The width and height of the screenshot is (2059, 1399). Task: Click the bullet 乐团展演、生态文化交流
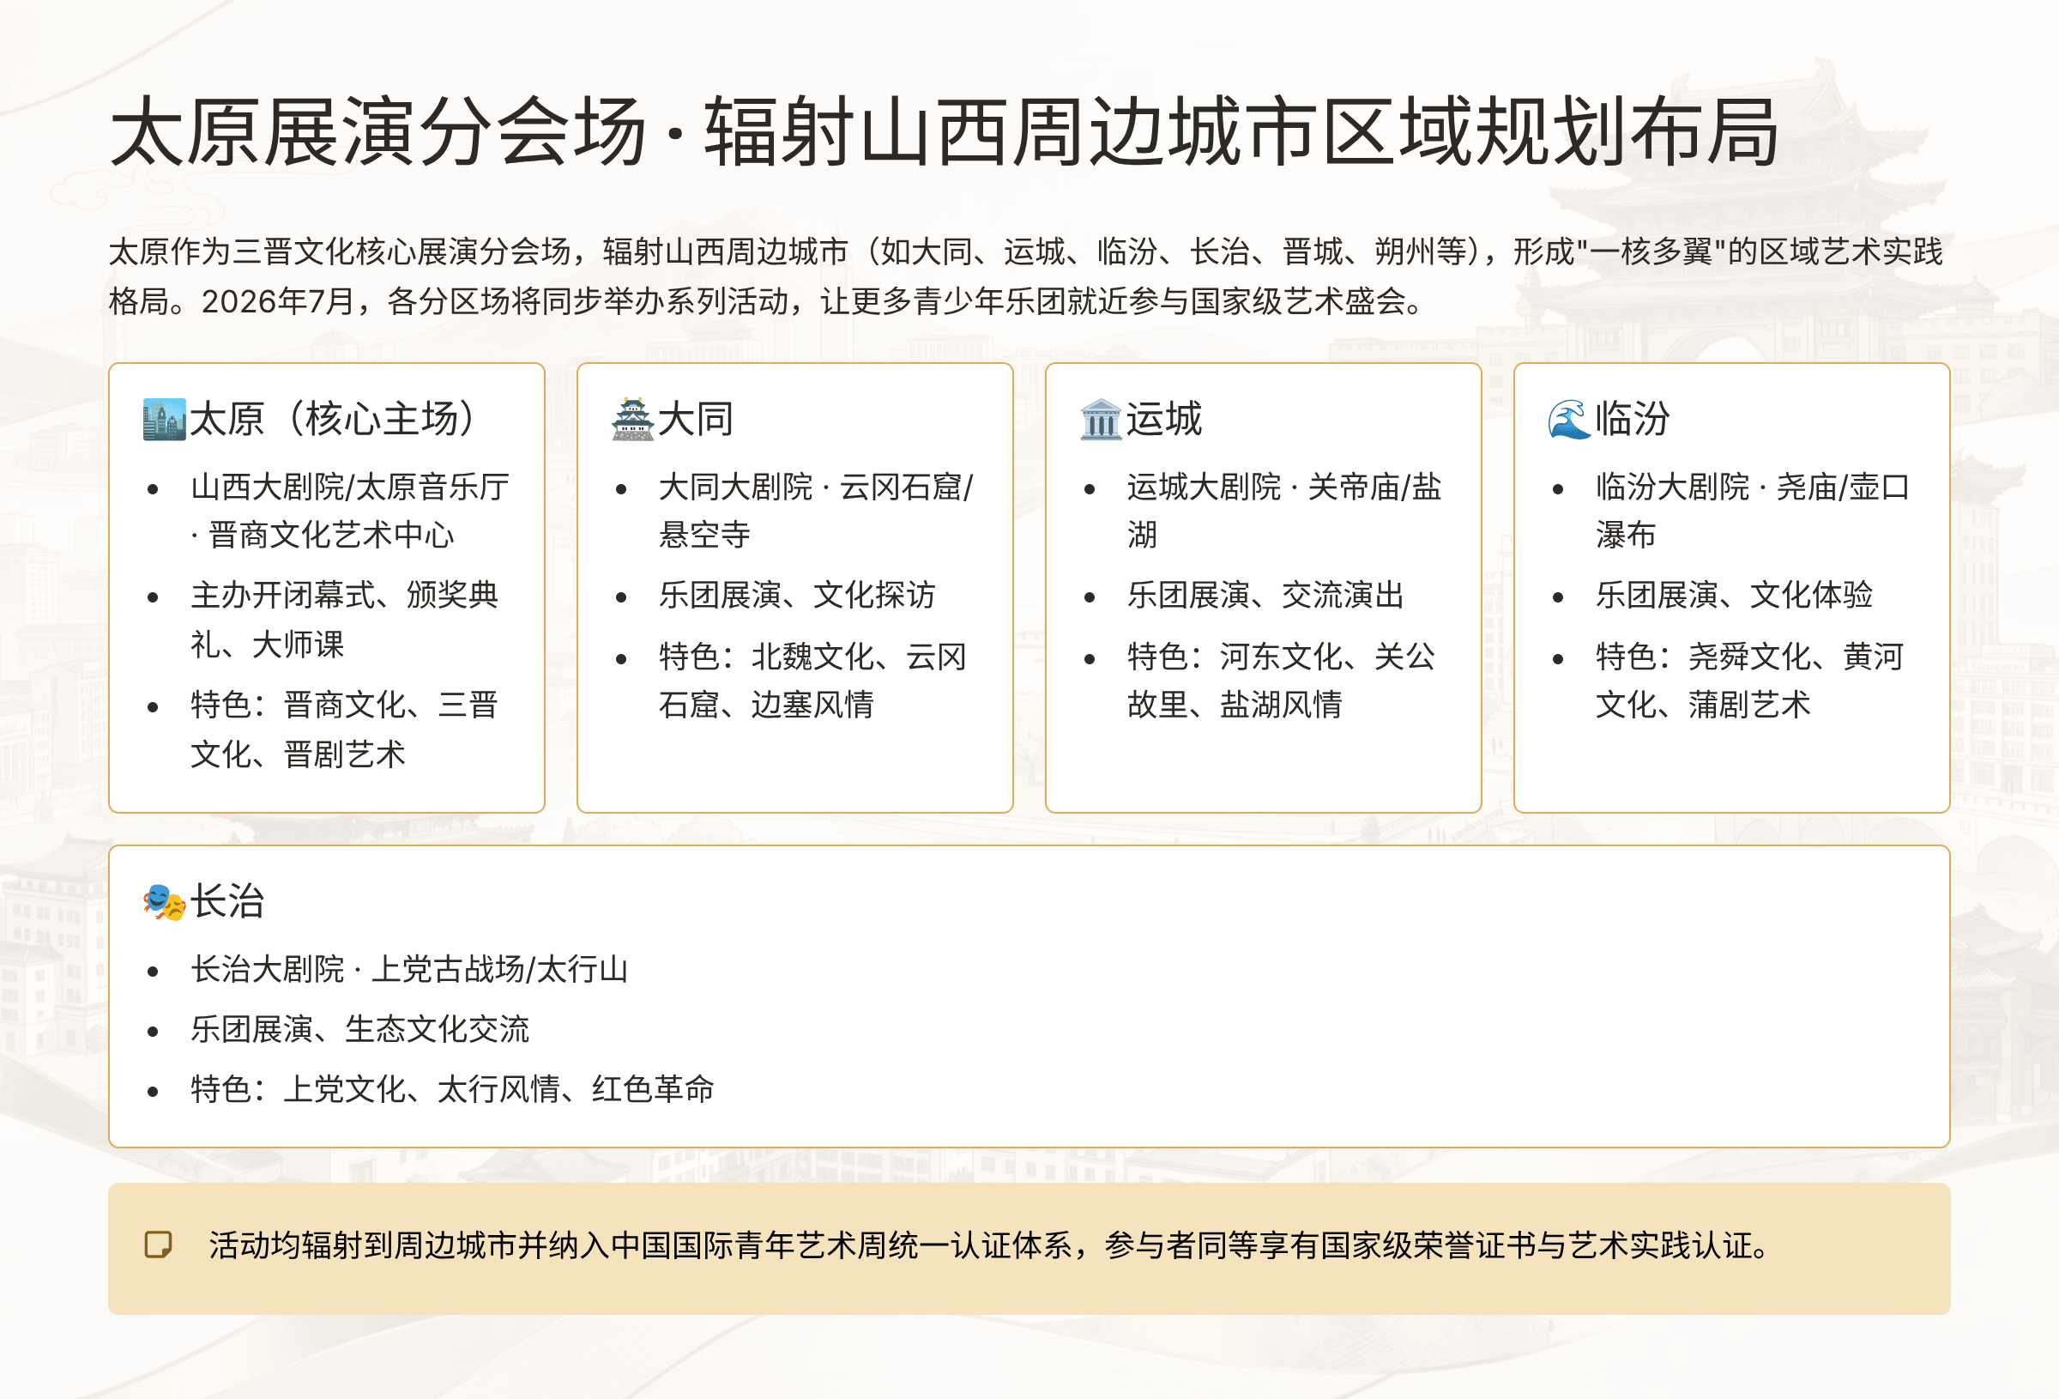pos(359,1029)
